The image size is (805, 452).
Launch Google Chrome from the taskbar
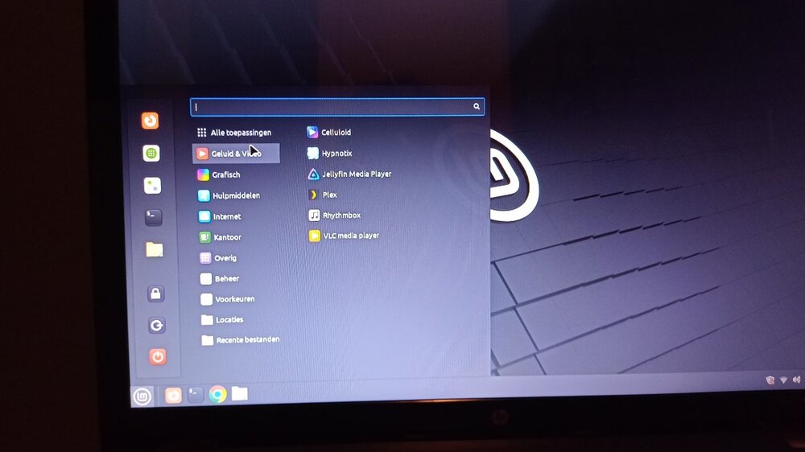point(217,394)
